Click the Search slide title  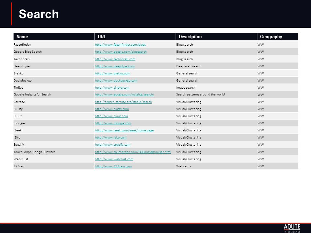(39, 14)
